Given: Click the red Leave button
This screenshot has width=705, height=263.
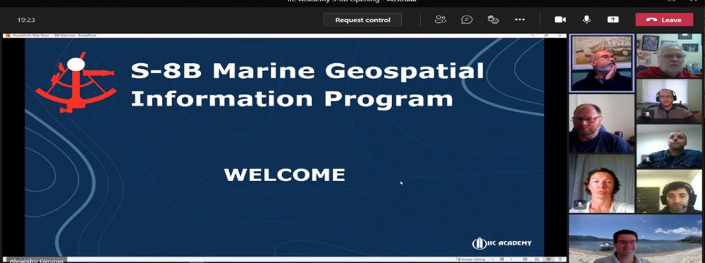Looking at the screenshot, I should tap(663, 20).
